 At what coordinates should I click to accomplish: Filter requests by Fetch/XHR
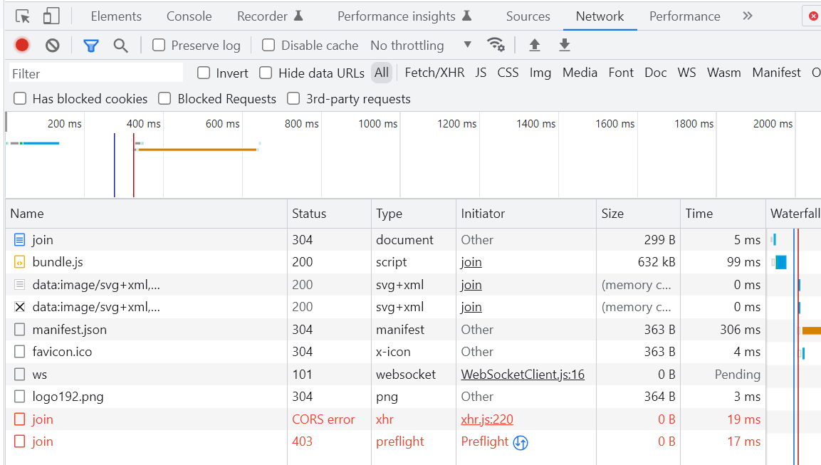(x=434, y=73)
